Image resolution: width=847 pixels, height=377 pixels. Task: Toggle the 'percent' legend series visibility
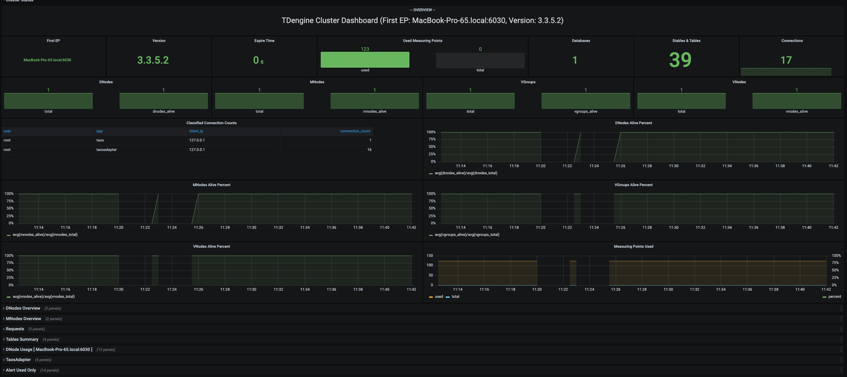pyautogui.click(x=834, y=297)
